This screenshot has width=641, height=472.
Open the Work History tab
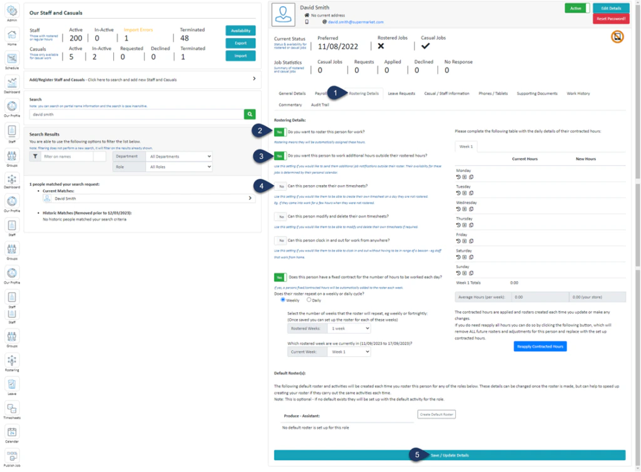pos(578,94)
